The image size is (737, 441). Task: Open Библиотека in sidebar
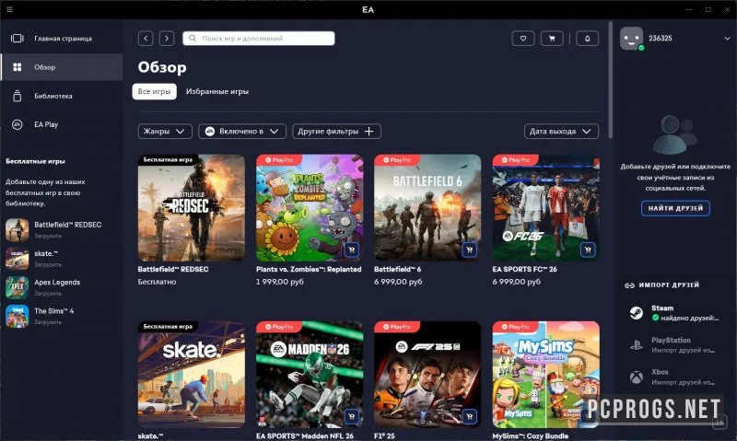62,96
